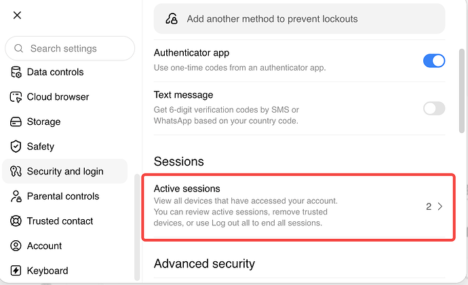Click the Cloud browser icon

(16, 97)
